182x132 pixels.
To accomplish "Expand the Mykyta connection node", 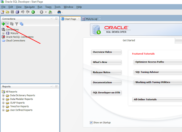I will (x=3, y=33).
